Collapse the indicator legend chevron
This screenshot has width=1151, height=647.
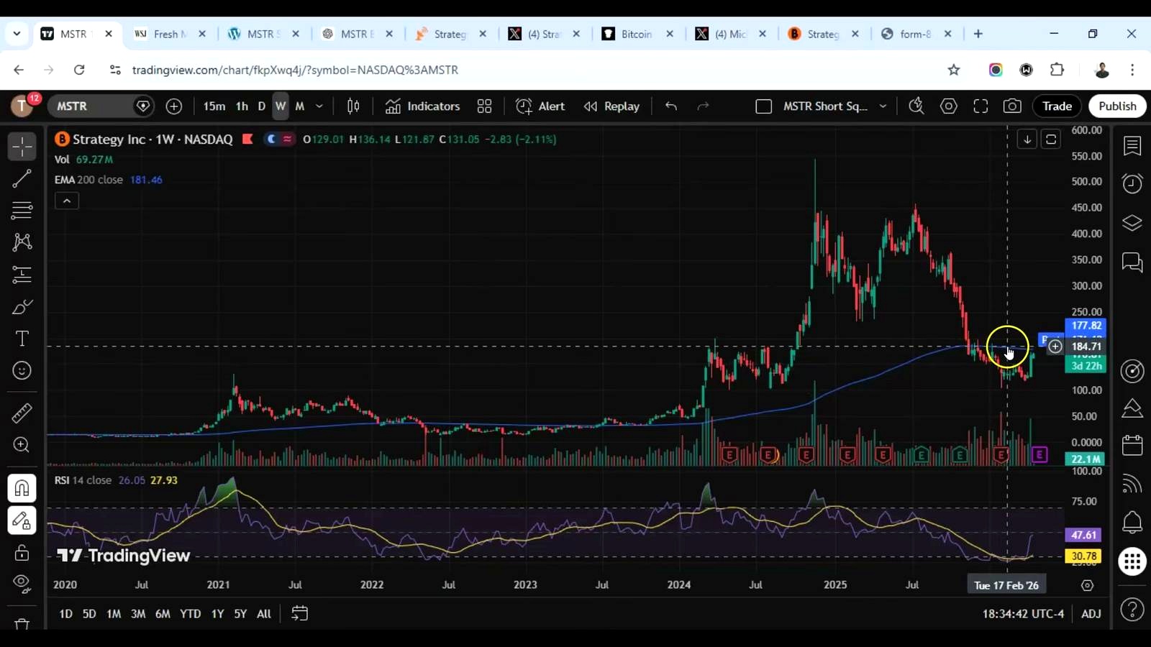(x=67, y=201)
